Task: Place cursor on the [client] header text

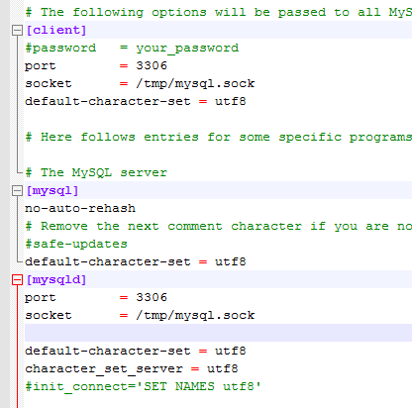Action: coord(56,30)
